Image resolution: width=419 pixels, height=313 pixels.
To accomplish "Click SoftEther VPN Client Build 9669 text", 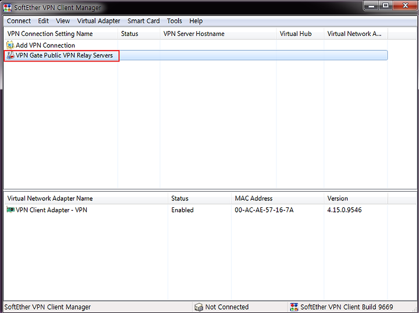I will pyautogui.click(x=347, y=307).
